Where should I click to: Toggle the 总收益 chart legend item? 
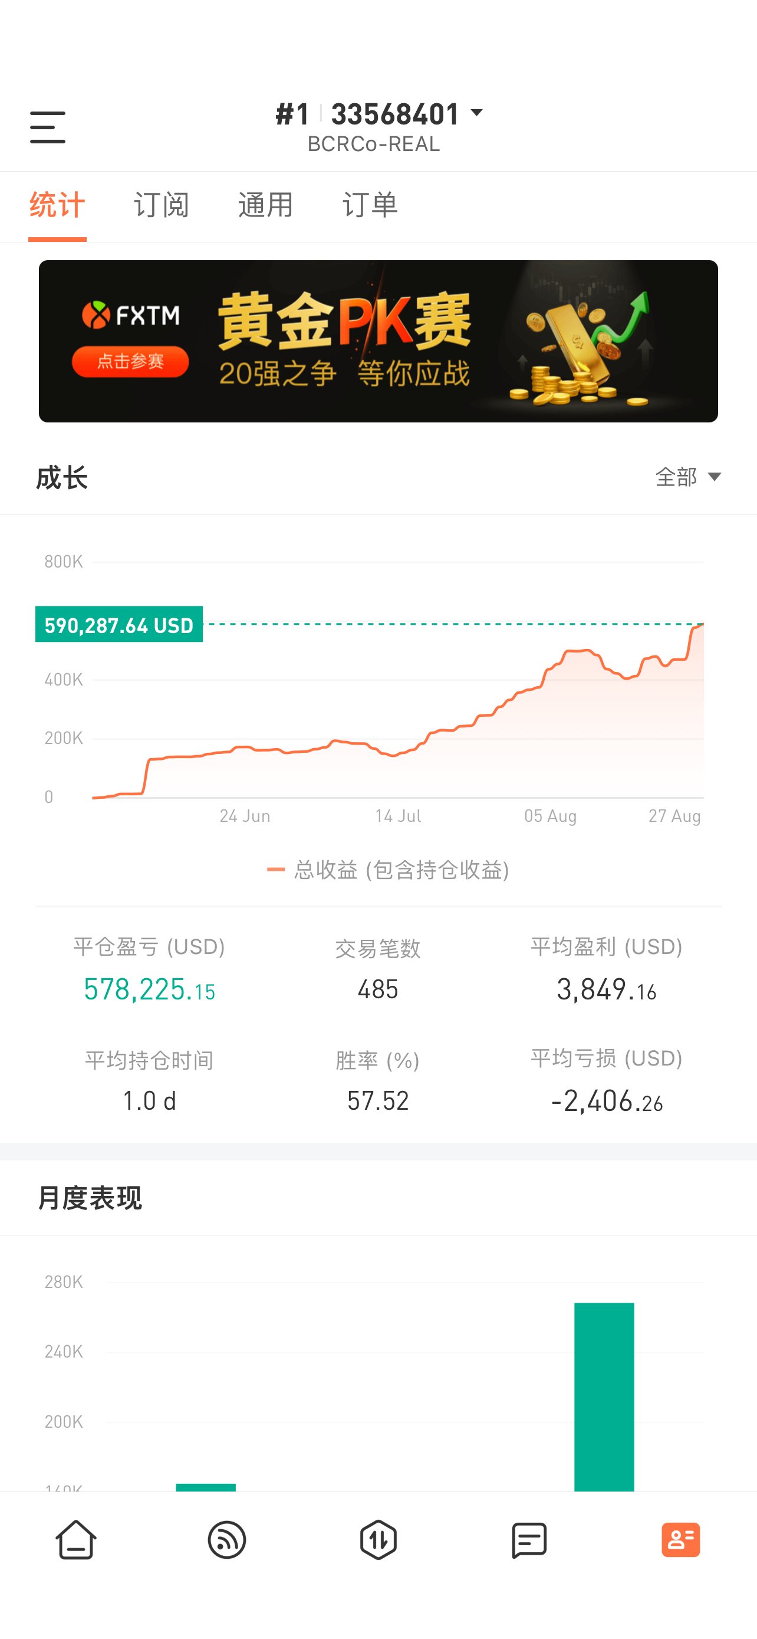pos(388,870)
